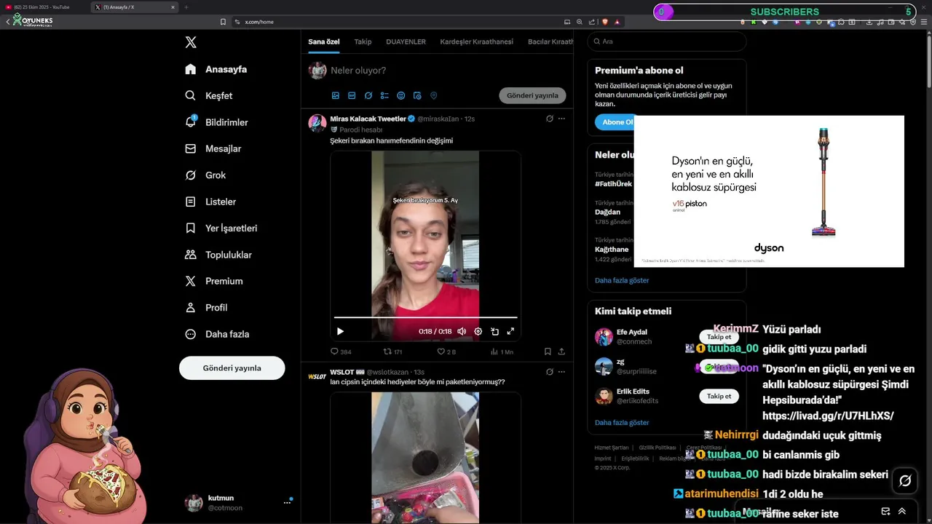Screen dimensions: 932x524
Task: Open emoji picker in composer
Action: (x=400, y=95)
